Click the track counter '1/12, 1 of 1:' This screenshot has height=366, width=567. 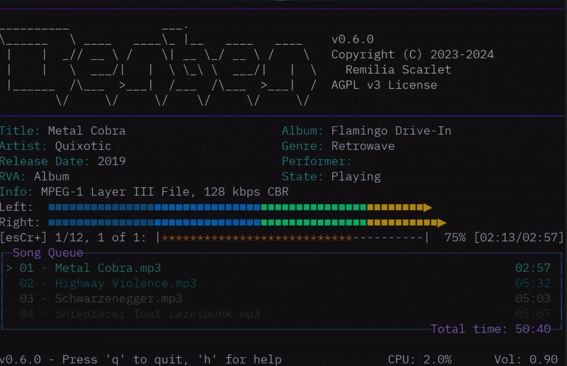pyautogui.click(x=100, y=237)
